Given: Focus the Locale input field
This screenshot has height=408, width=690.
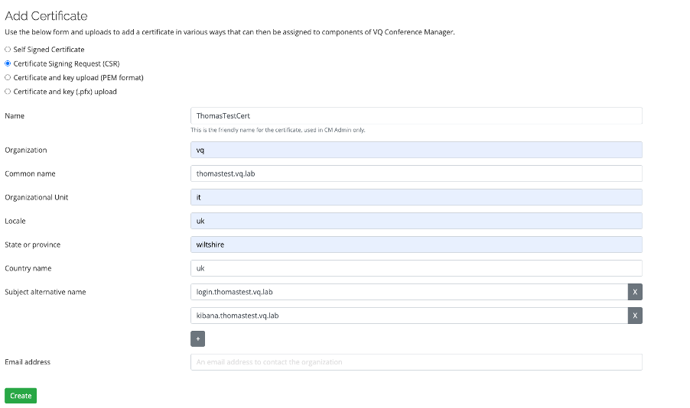Looking at the screenshot, I should 416,221.
